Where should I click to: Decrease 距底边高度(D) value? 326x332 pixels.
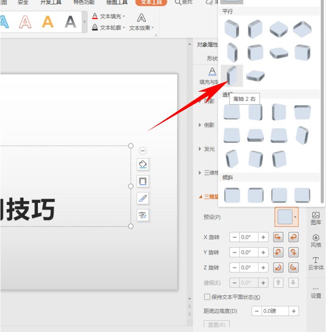click(256, 311)
